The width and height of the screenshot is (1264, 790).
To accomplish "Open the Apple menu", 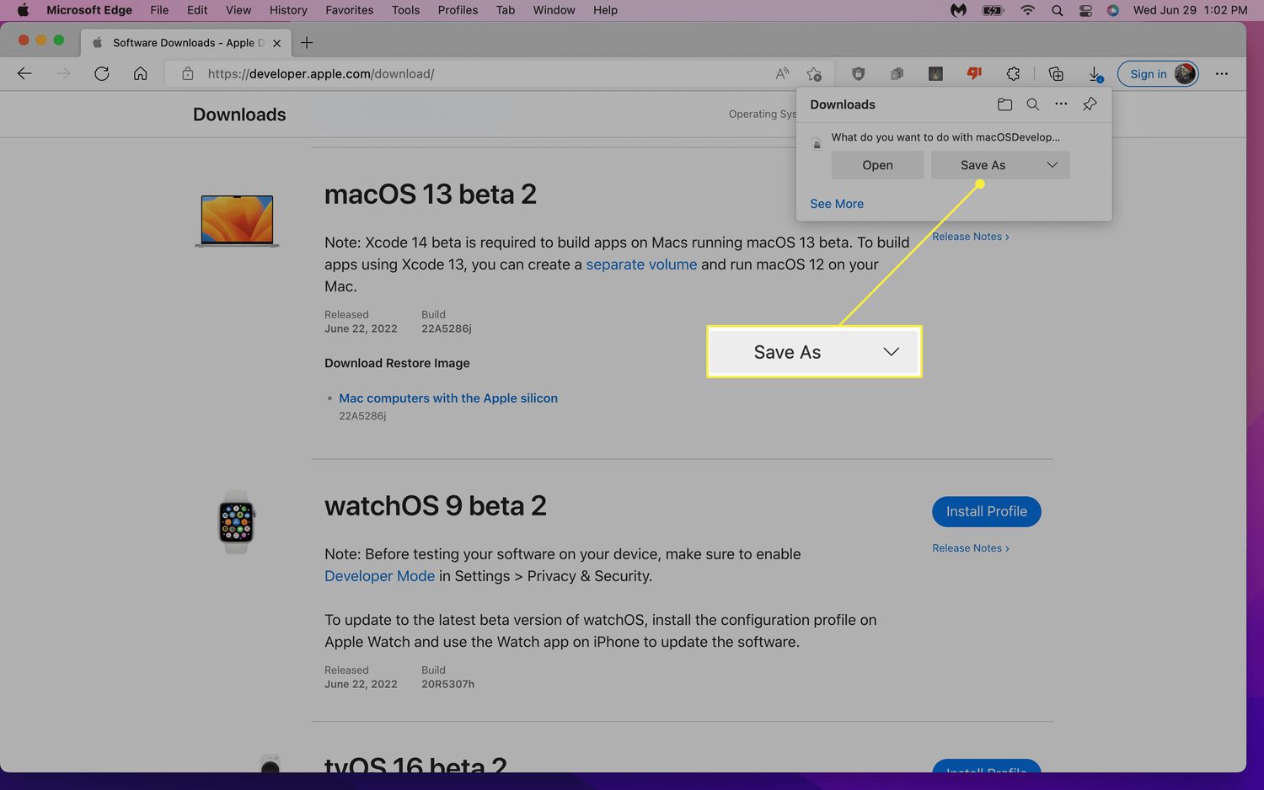I will pos(23,10).
